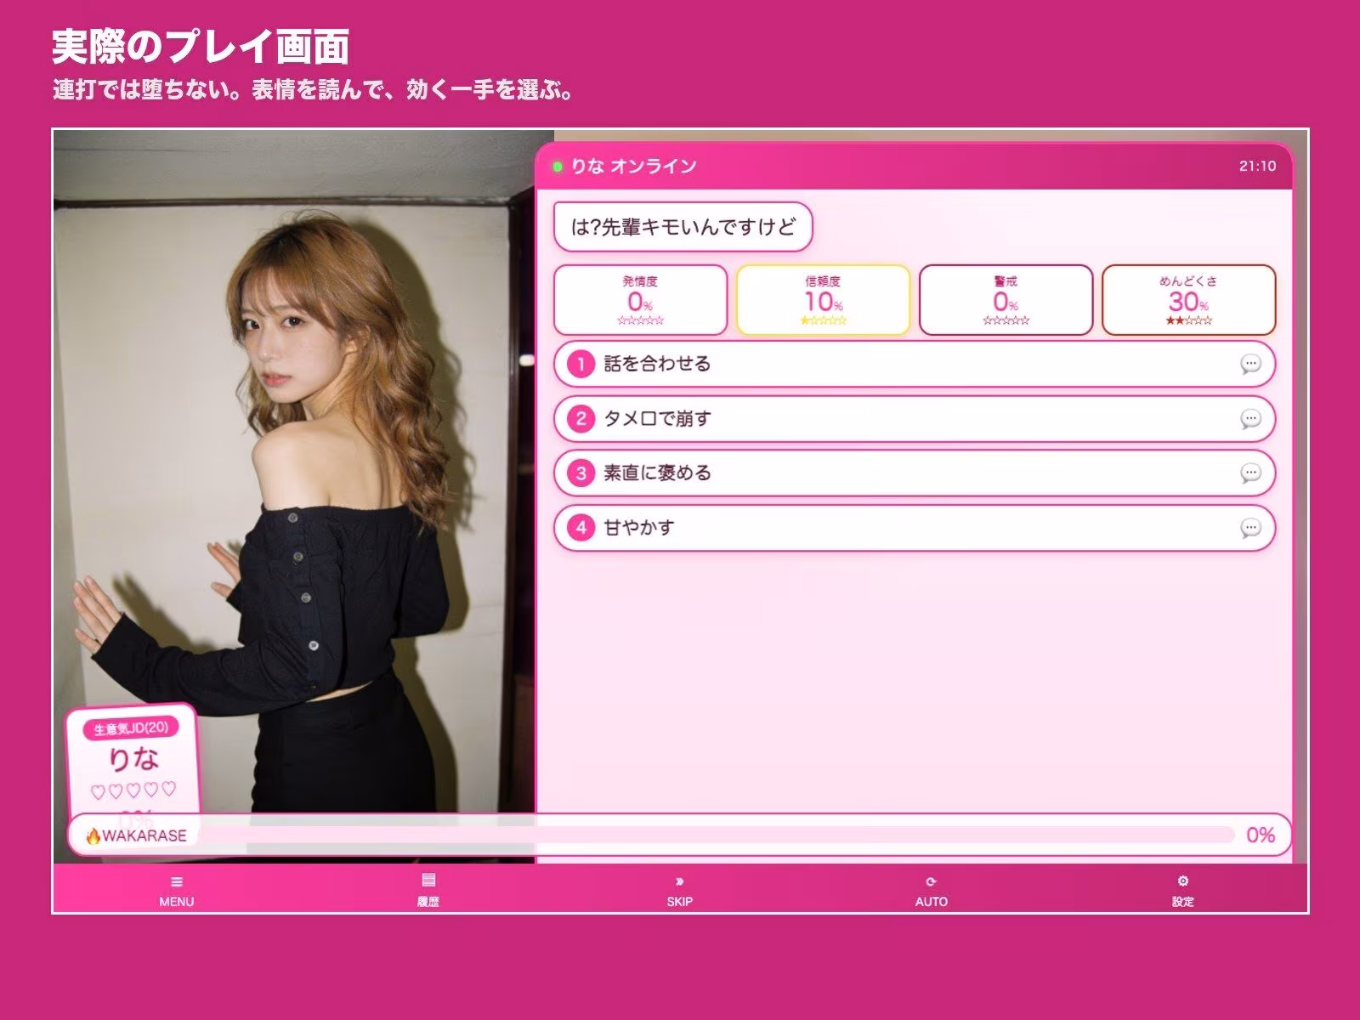
Task: Click the は?先輩キモいんですけど message bubble
Action: click(x=683, y=227)
